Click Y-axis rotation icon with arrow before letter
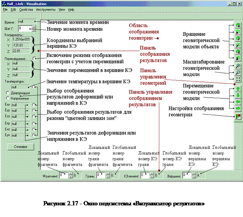This screenshot has width=243, height=217. (x=238, y=38)
